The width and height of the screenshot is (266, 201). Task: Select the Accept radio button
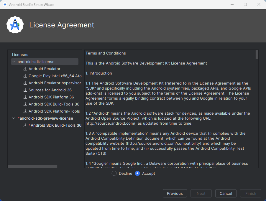[137, 174]
